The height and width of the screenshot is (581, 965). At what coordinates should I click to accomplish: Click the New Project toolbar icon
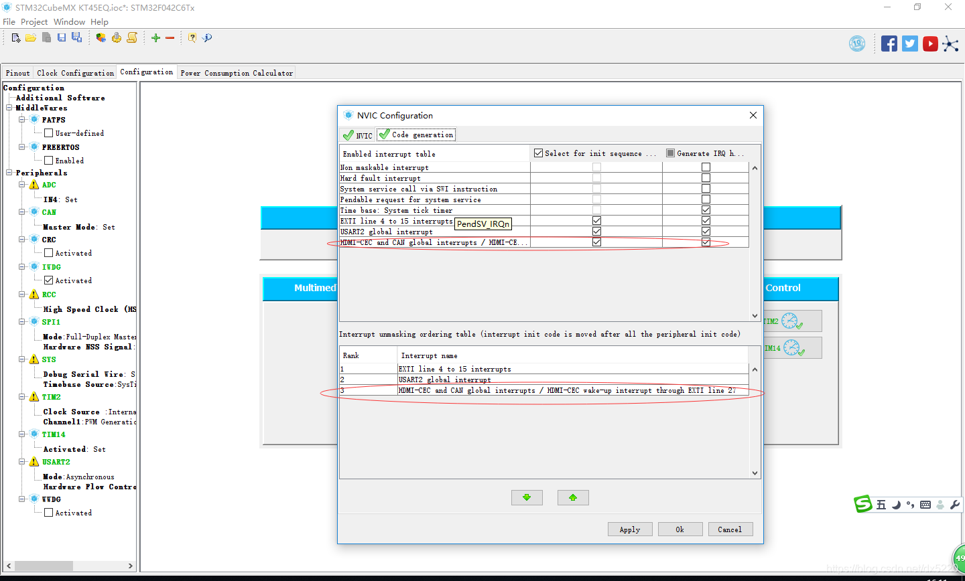(x=16, y=38)
